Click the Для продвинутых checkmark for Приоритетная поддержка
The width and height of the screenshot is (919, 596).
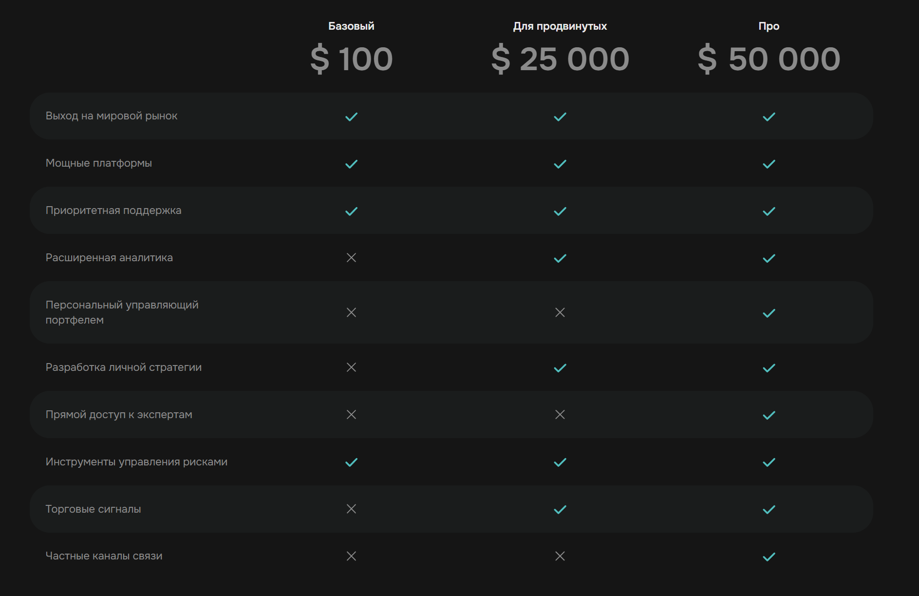click(x=560, y=211)
